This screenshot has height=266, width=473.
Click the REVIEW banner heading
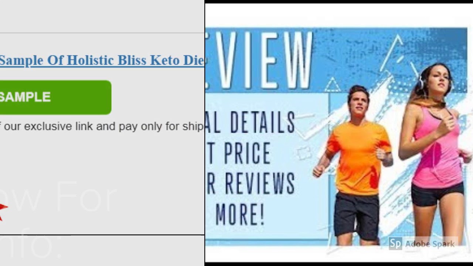click(259, 61)
